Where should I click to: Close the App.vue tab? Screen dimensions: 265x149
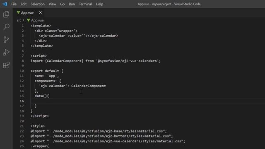coord(41,13)
